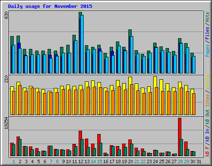The height and width of the screenshot is (166, 212).
Task: Select day label 26 on the x-axis
Action: pos(168,161)
